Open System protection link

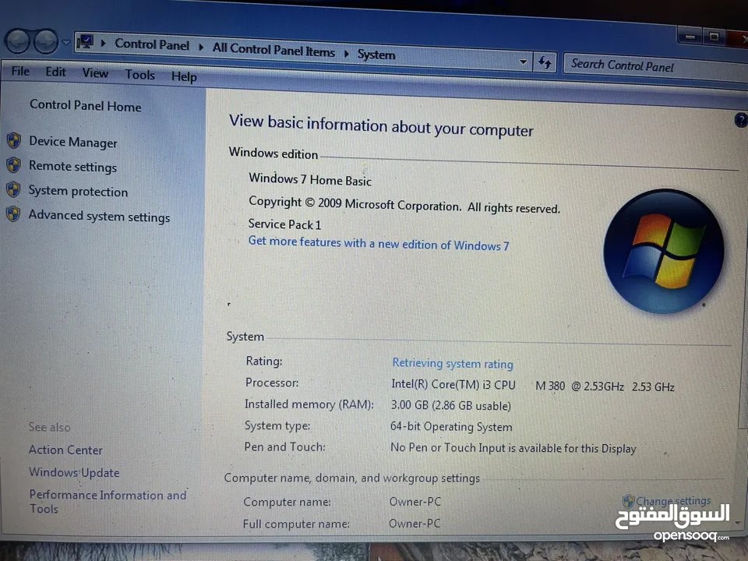[x=78, y=191]
